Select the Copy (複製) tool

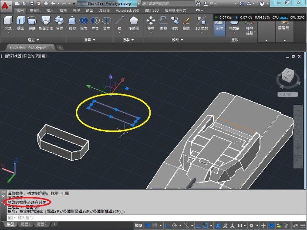click(x=175, y=24)
